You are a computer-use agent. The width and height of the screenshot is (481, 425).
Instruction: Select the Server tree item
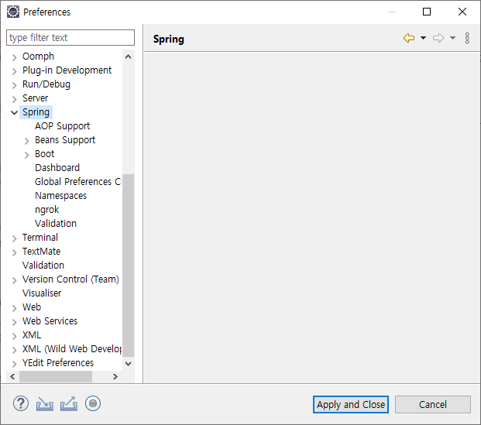35,98
